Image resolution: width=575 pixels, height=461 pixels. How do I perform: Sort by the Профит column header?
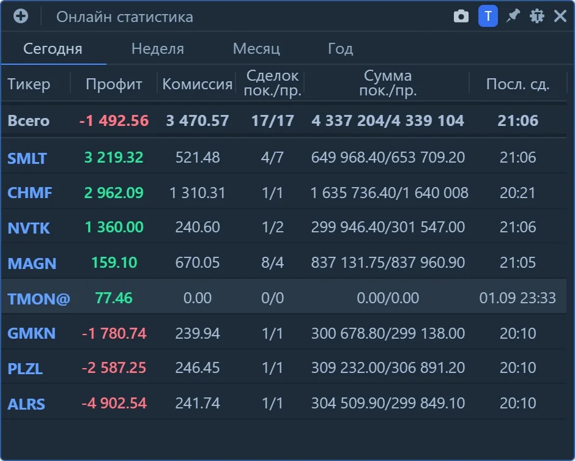point(114,84)
